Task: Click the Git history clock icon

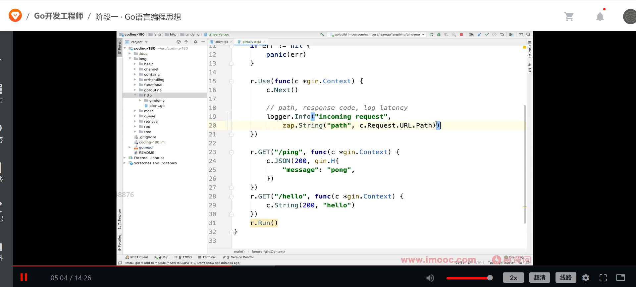Action: (x=494, y=34)
